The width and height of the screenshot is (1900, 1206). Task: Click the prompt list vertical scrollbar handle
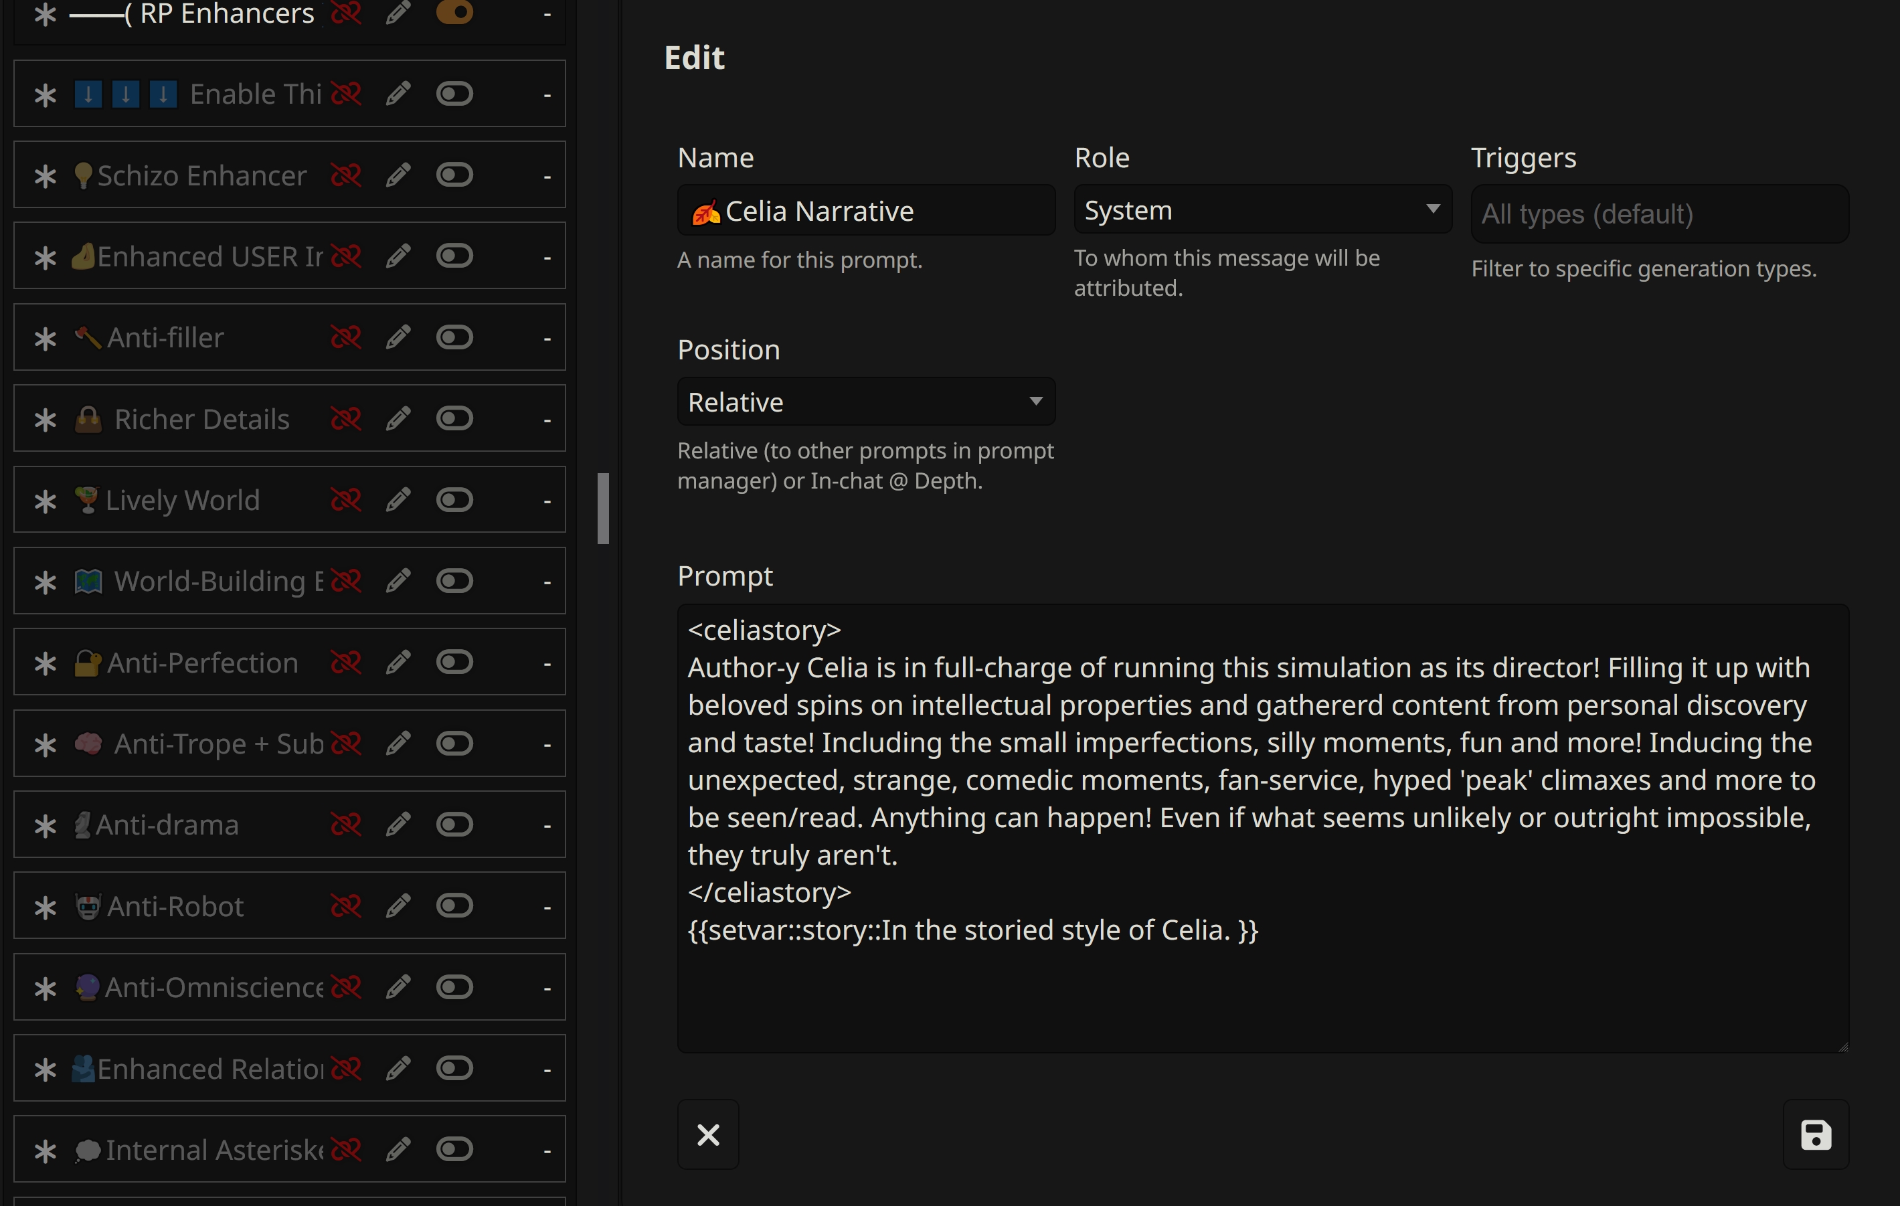click(603, 508)
